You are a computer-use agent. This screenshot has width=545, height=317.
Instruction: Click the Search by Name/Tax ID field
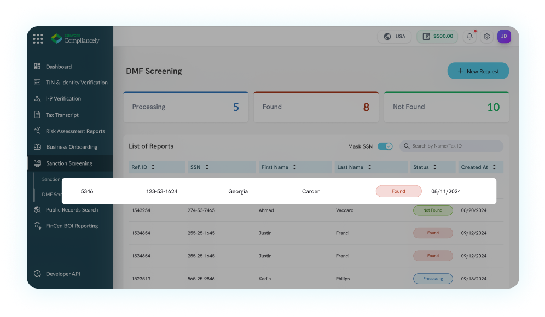[454, 146]
